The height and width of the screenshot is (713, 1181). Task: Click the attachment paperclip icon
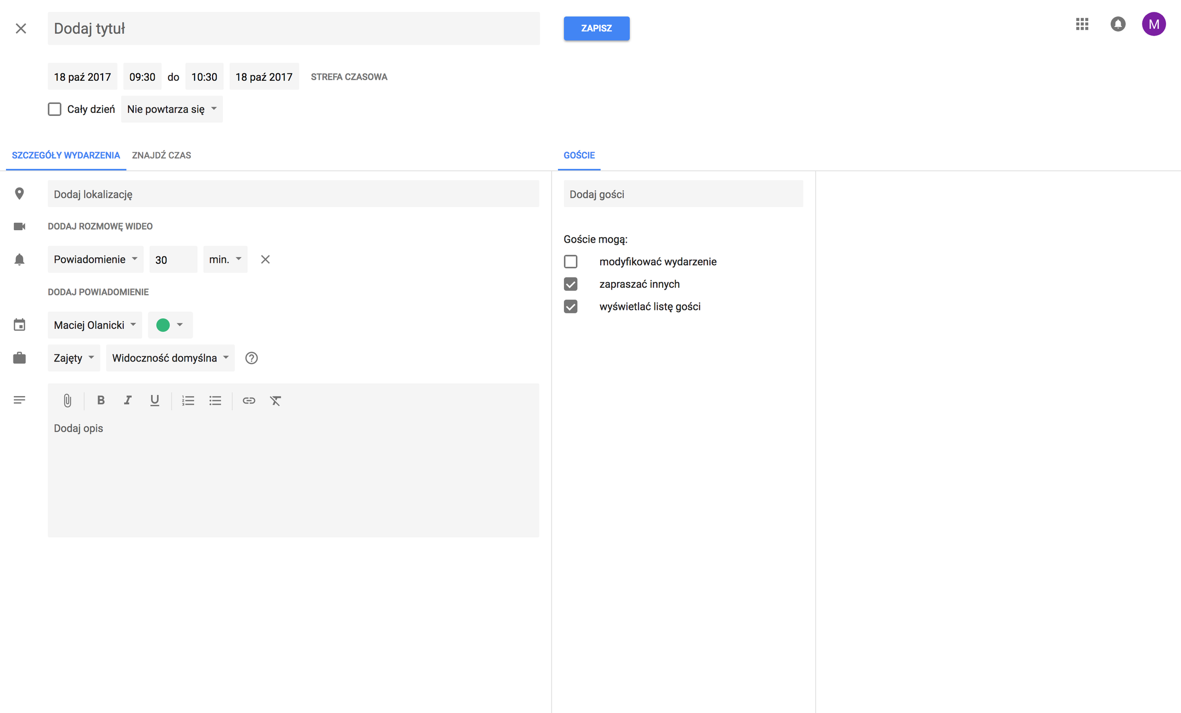[67, 401]
